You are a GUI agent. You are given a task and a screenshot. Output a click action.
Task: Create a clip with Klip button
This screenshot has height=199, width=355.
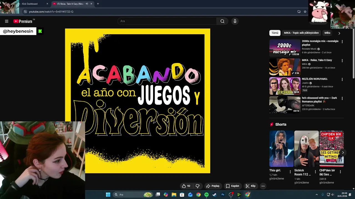click(251, 186)
